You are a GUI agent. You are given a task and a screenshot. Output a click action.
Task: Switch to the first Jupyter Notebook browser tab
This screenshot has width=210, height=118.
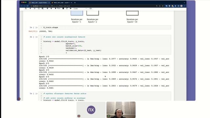(39, 3)
